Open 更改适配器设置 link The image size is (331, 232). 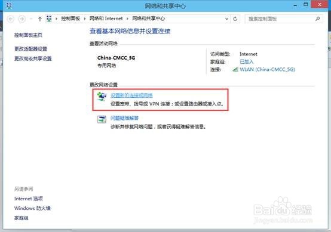(x=30, y=49)
